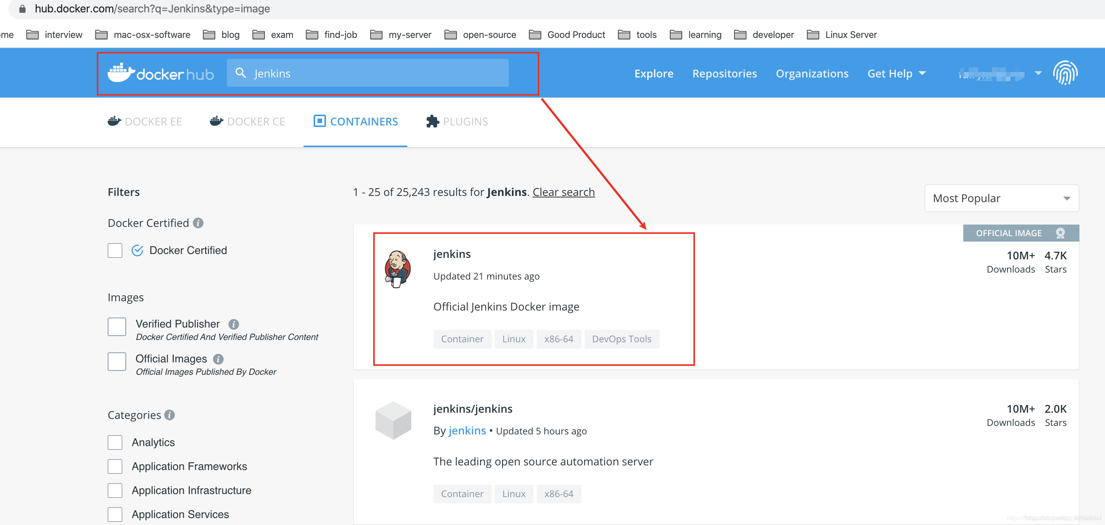1105x525 pixels.
Task: Open the Most Popular sort dropdown
Action: point(1001,198)
